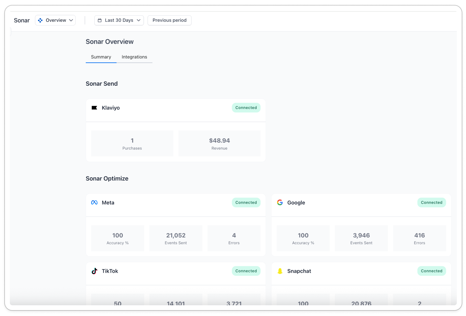The image size is (466, 316).
Task: Click the TikTok integration name
Action: coord(110,271)
